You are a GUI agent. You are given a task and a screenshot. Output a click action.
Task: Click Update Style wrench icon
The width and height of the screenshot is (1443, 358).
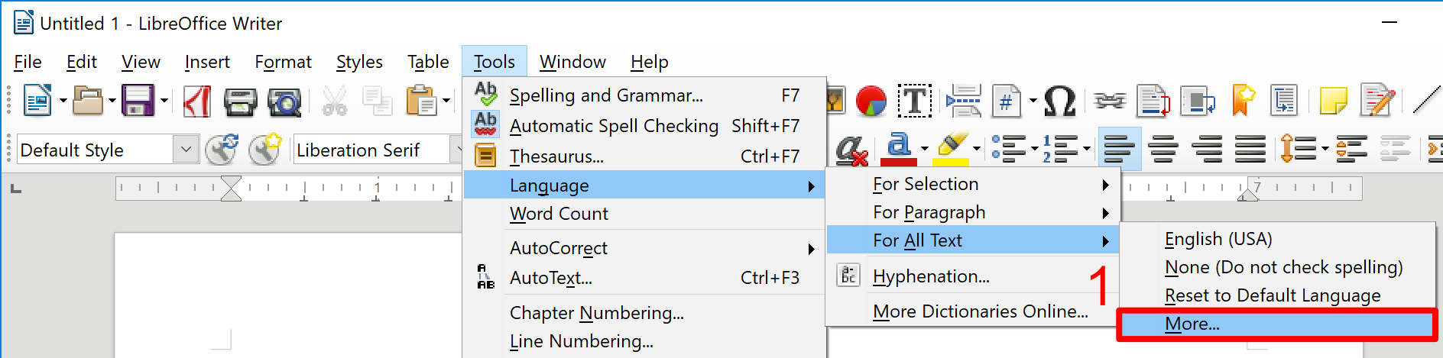coord(222,150)
